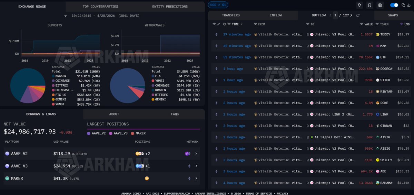Open the AI Signal Bot recipient address
414x195 pixels.
tap(334, 137)
